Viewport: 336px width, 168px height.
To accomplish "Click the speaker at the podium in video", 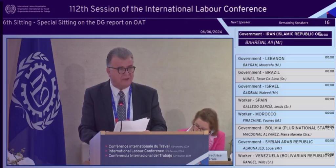I will coord(121,92).
